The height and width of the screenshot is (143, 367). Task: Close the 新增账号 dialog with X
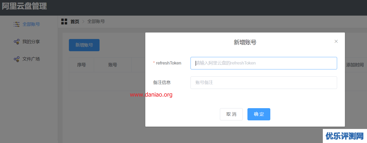click(x=336, y=41)
